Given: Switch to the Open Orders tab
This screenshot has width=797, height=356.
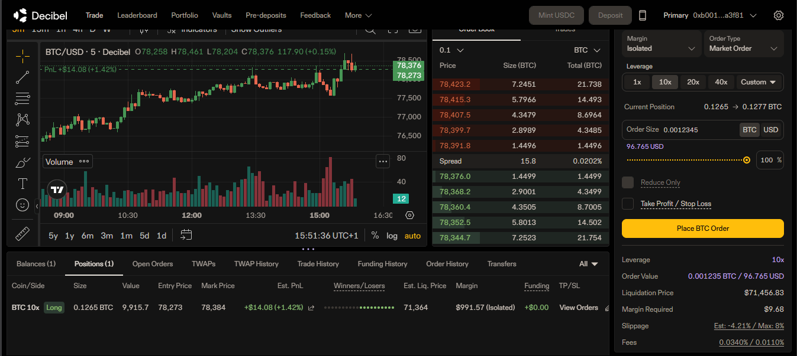Looking at the screenshot, I should pyautogui.click(x=153, y=264).
